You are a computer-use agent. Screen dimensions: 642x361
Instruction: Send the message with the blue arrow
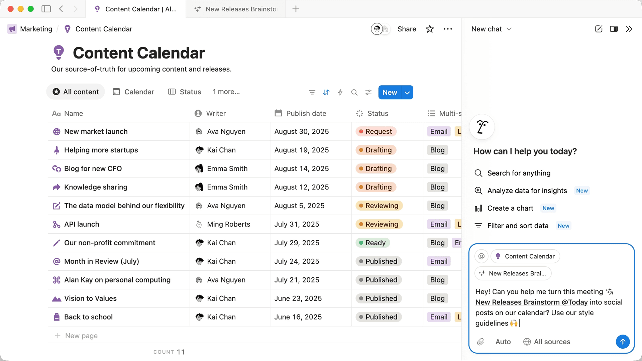(622, 342)
